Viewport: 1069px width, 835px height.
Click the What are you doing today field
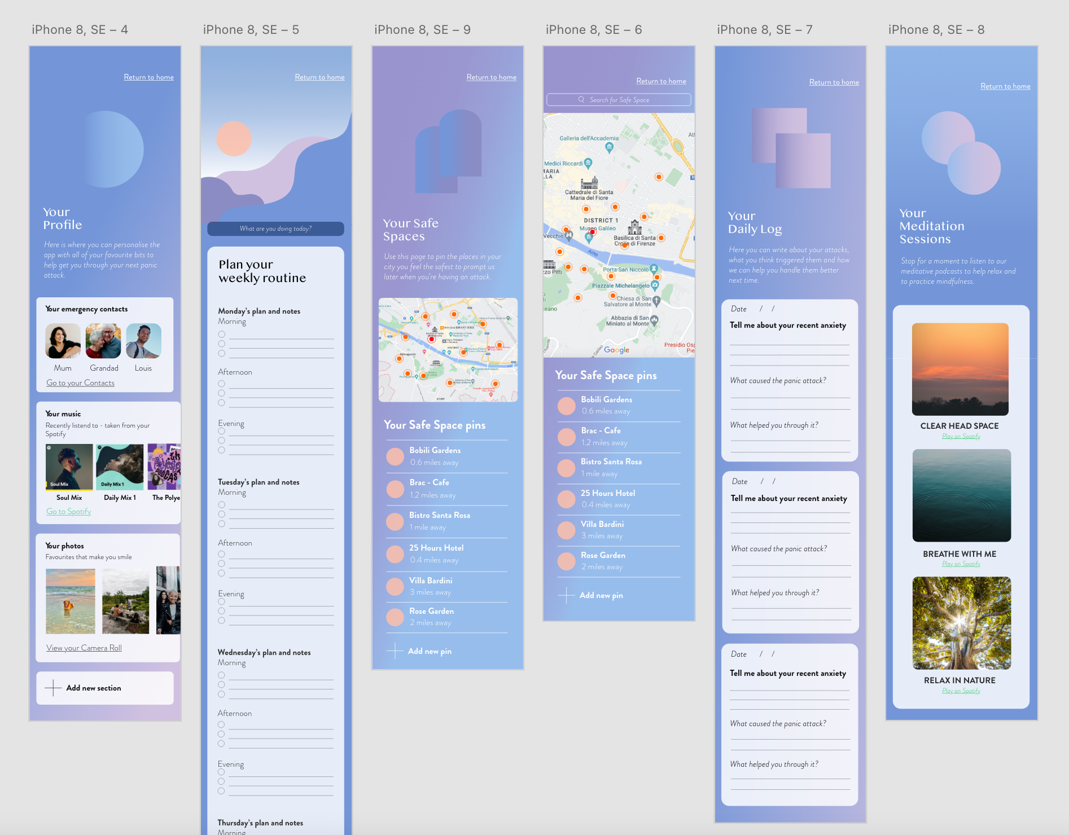(x=275, y=228)
